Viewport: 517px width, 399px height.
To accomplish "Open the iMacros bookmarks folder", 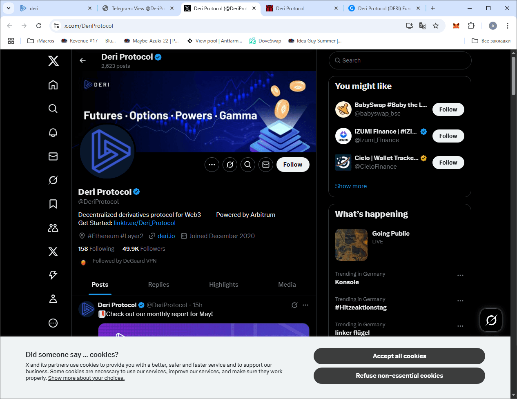I will 41,41.
